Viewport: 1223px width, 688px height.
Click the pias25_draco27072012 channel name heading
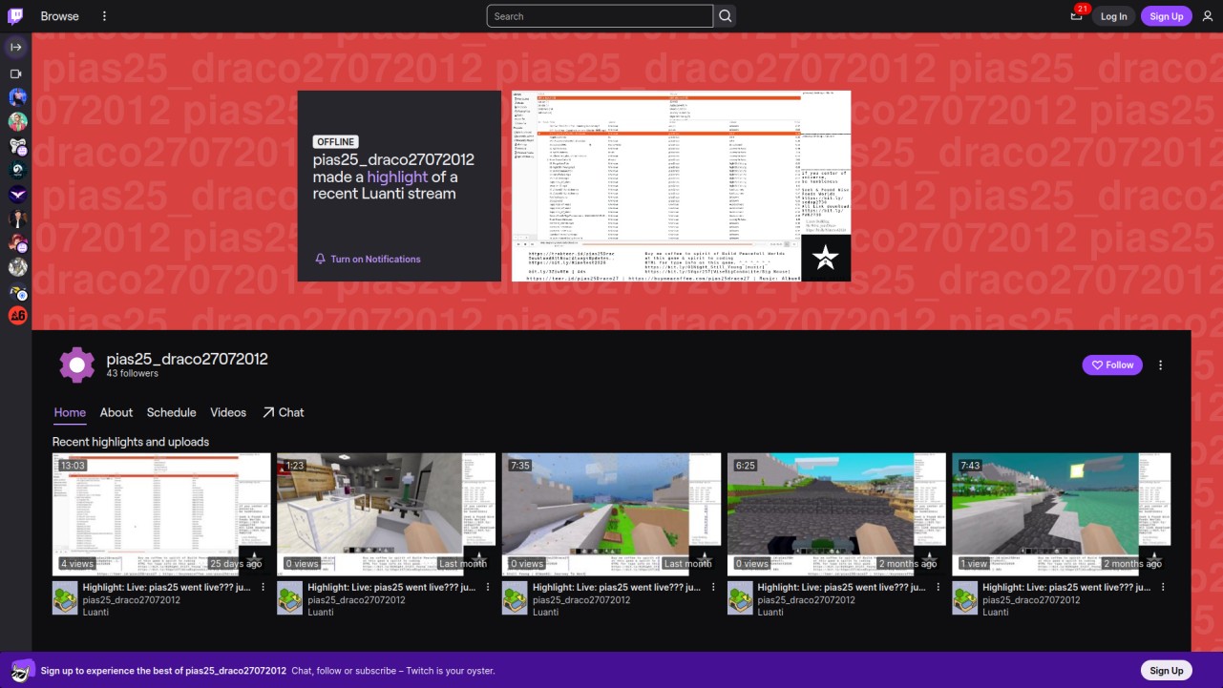coord(187,359)
